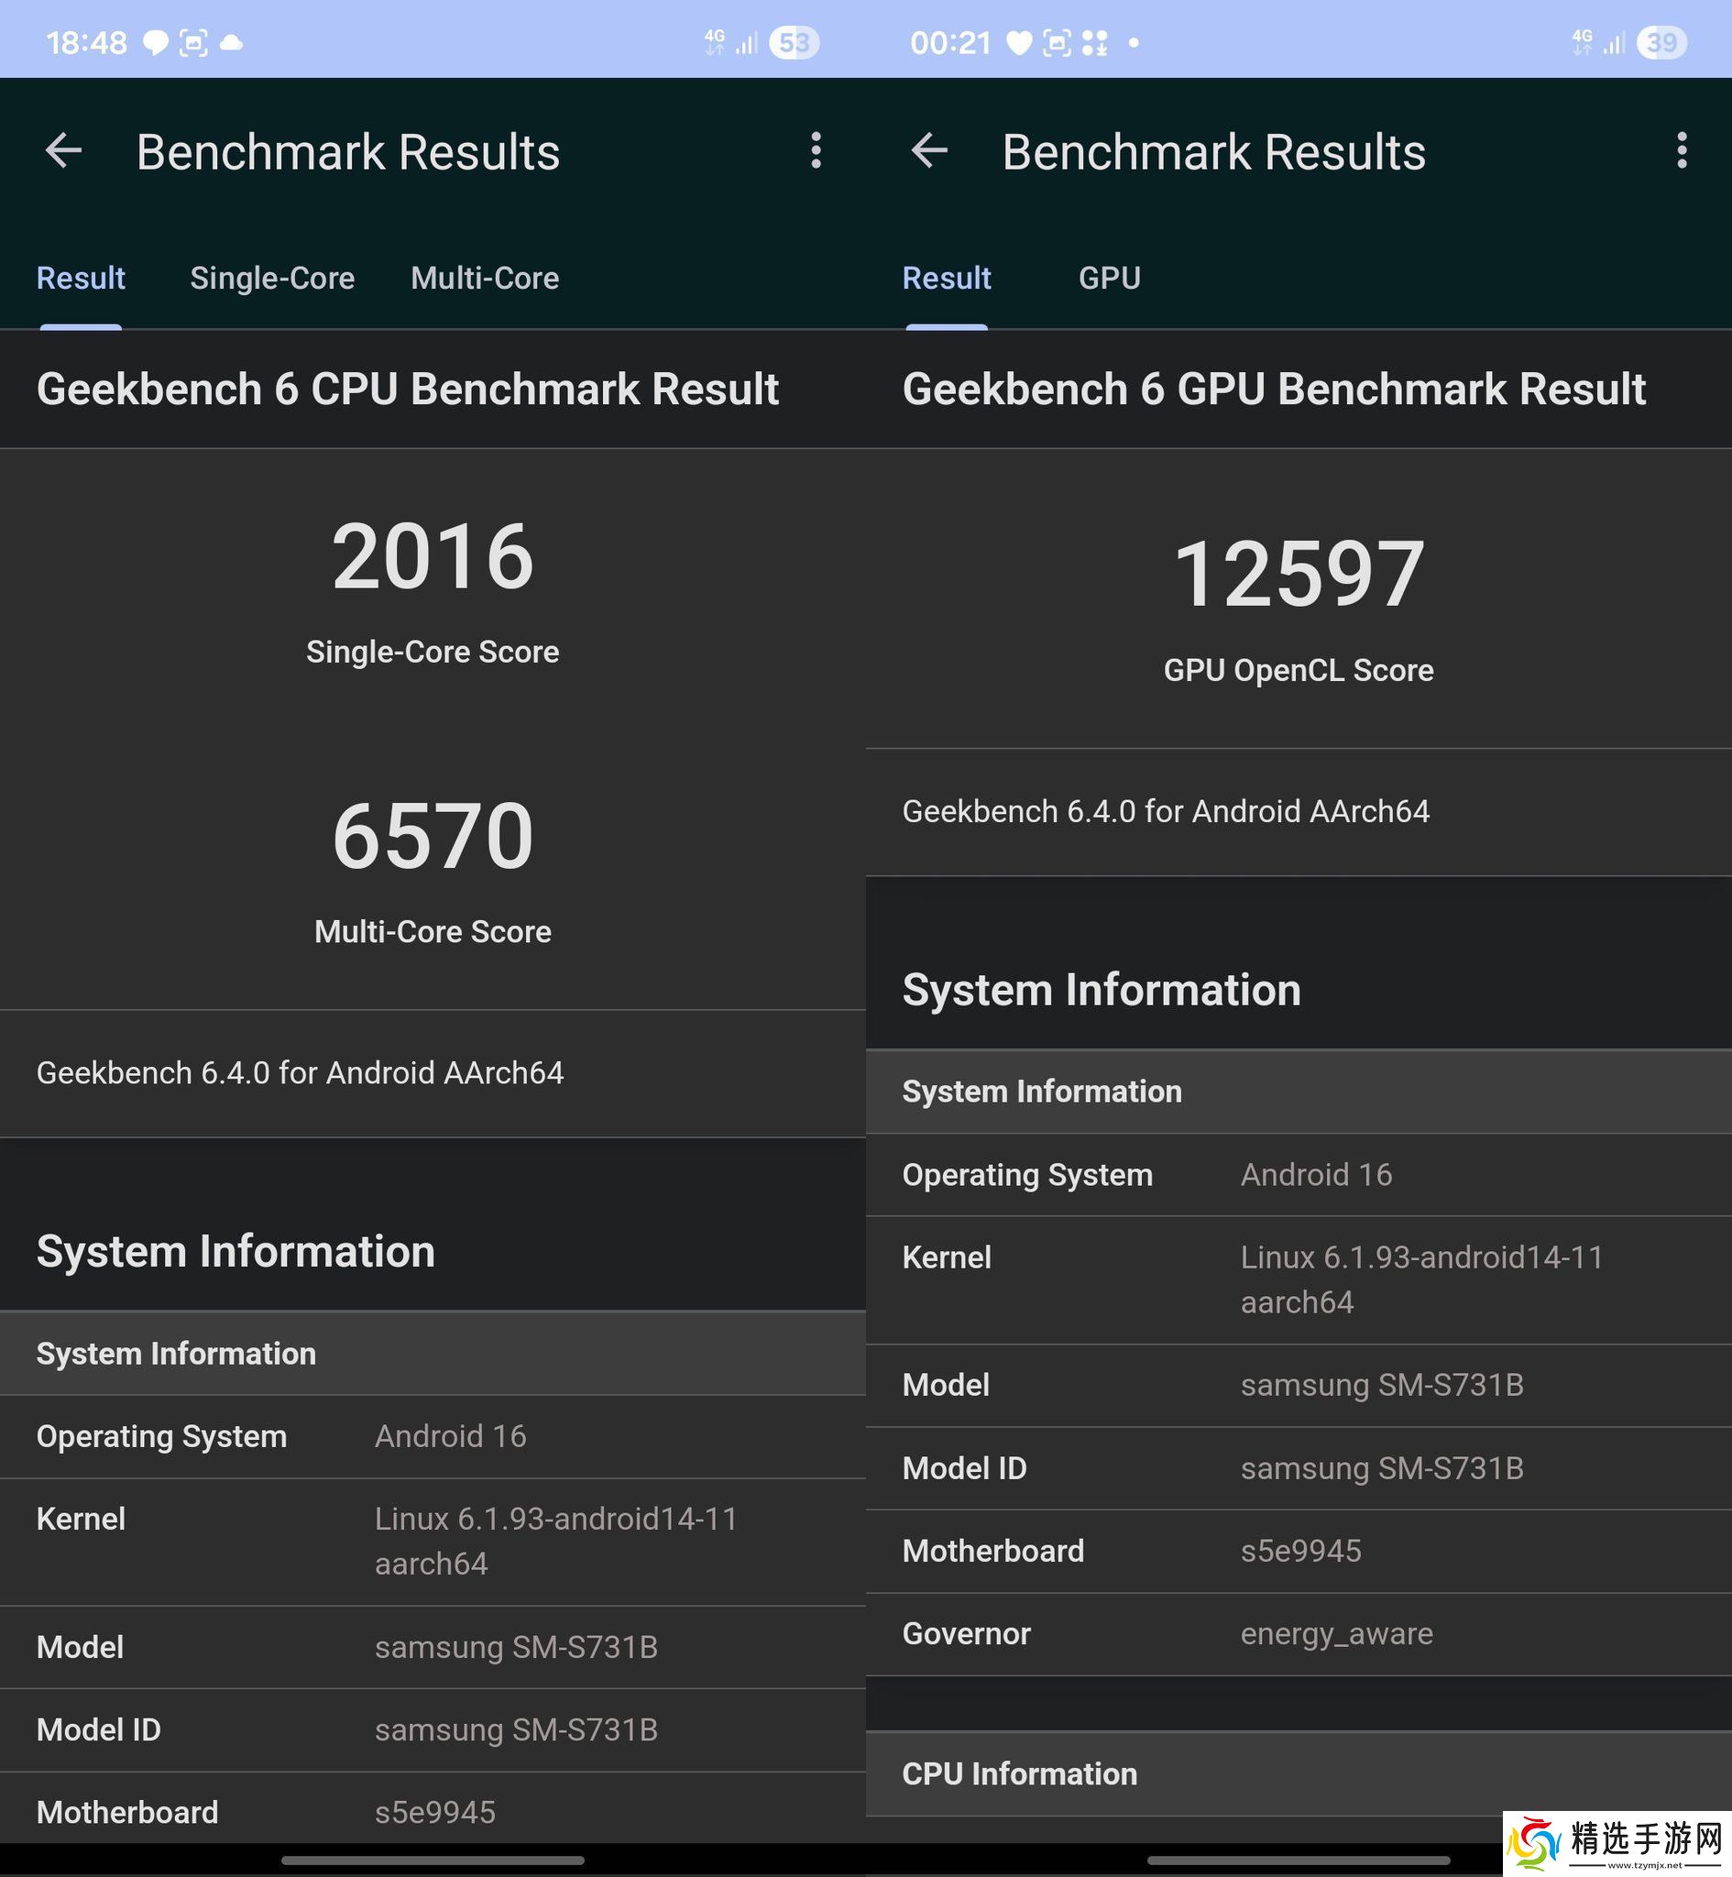Tap the battery 39 indicator in status bar
Image resolution: width=1732 pixels, height=1877 pixels.
point(1661,43)
